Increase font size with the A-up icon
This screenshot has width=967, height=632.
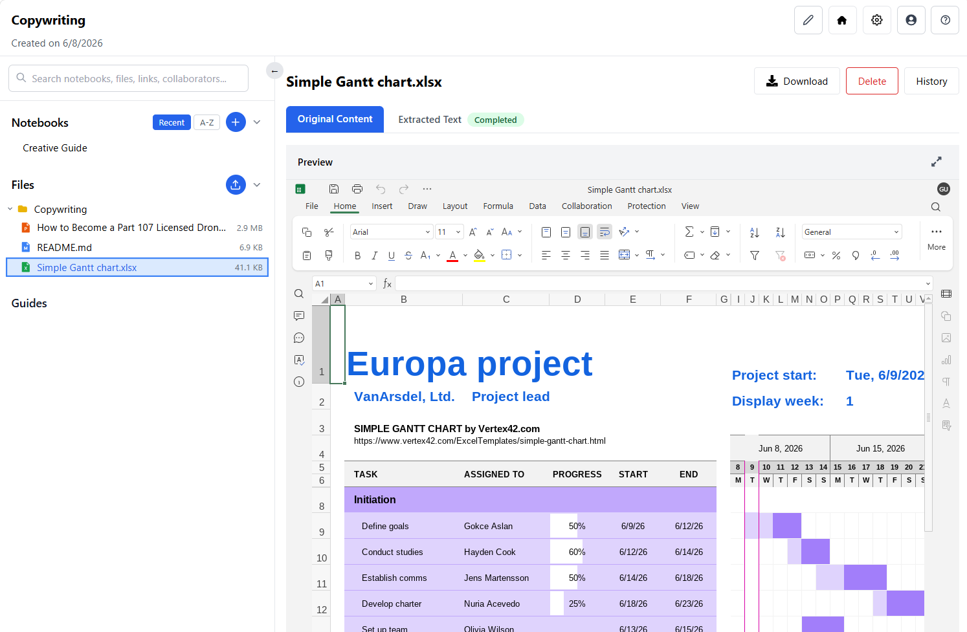[473, 232]
